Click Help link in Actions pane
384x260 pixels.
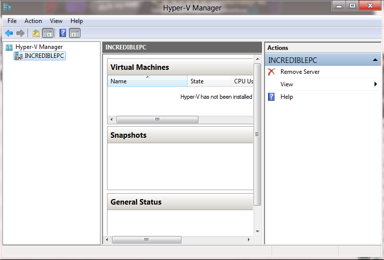(286, 97)
